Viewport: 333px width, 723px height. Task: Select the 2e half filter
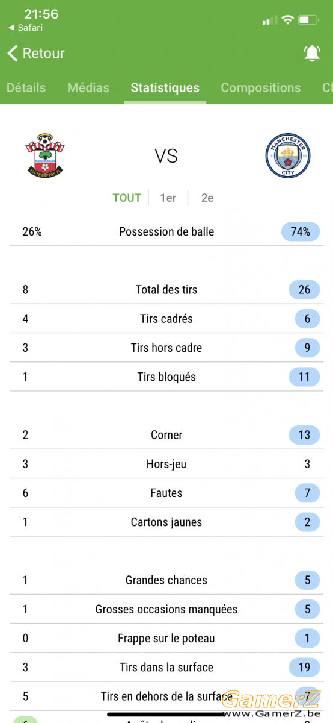click(x=207, y=198)
